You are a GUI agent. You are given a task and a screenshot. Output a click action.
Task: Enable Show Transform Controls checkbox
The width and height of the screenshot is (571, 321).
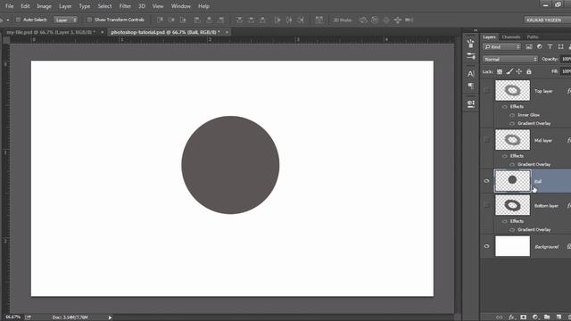point(89,20)
